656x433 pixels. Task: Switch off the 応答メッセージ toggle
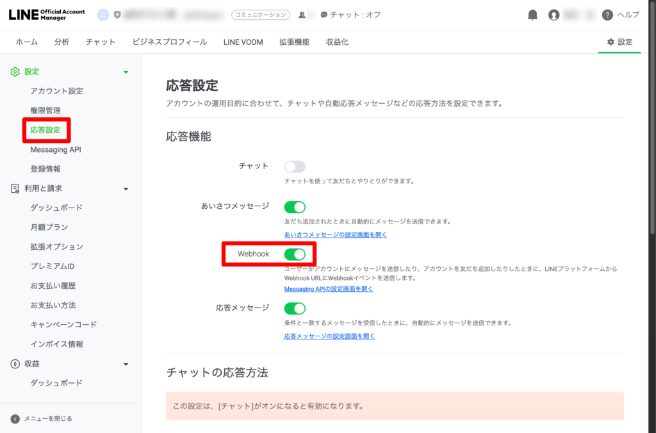point(295,308)
